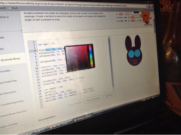Click the circular selector inside color picker
This screenshot has width=181, height=135.
click(76, 56)
